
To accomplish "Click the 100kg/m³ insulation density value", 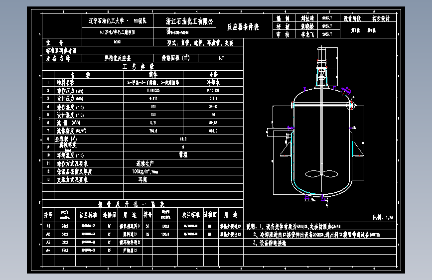I will pos(145,171).
